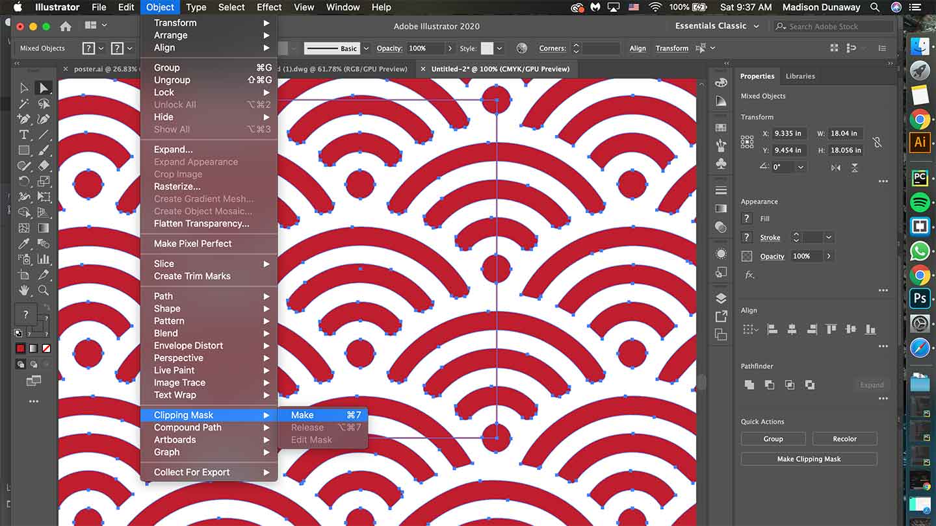Image resolution: width=936 pixels, height=526 pixels.
Task: Set fill mode to Gradient
Action: [33, 349]
